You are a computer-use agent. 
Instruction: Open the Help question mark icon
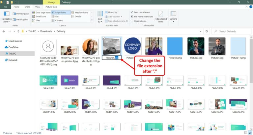(251, 7)
